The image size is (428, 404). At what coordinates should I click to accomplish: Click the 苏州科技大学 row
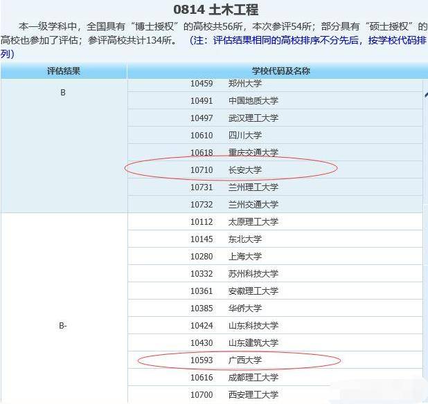coord(275,273)
